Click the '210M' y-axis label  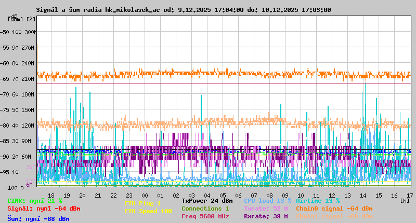(29, 79)
